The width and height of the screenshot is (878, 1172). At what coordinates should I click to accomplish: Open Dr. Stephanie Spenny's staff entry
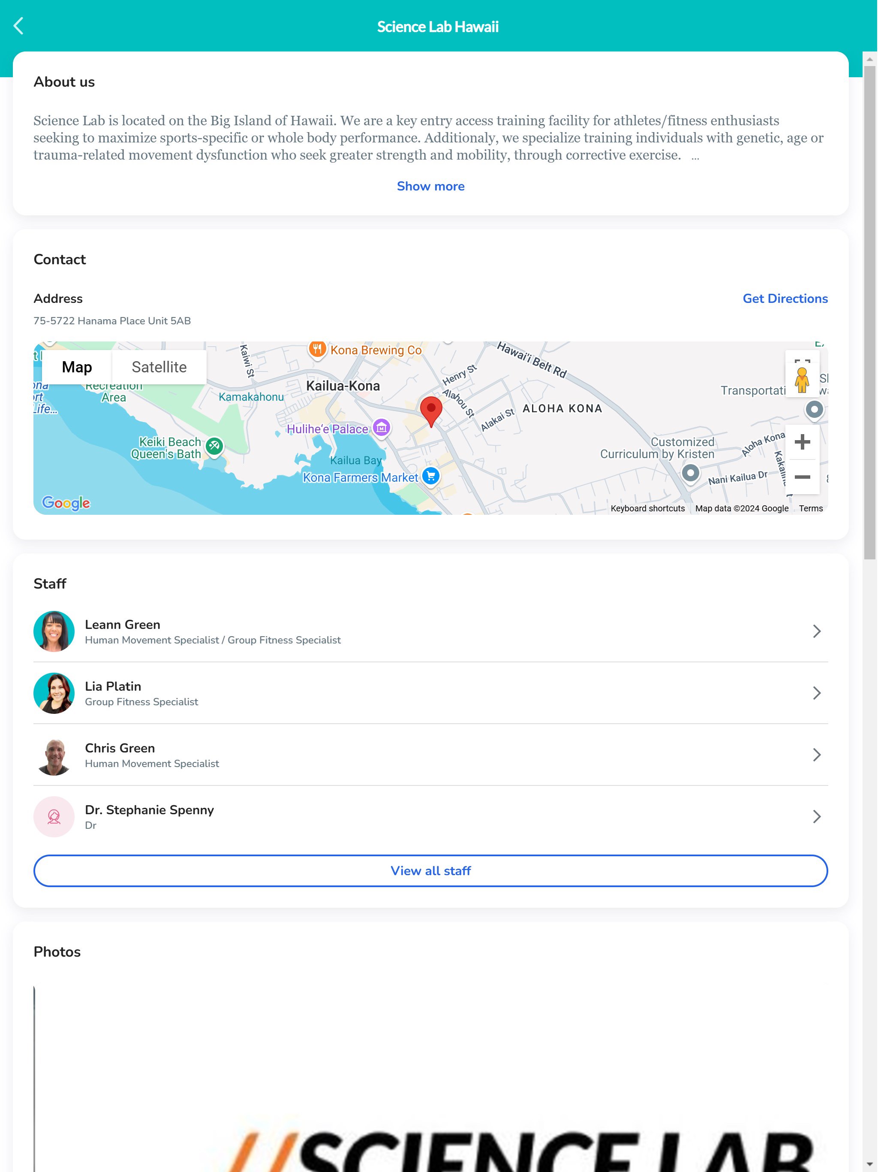tap(430, 816)
